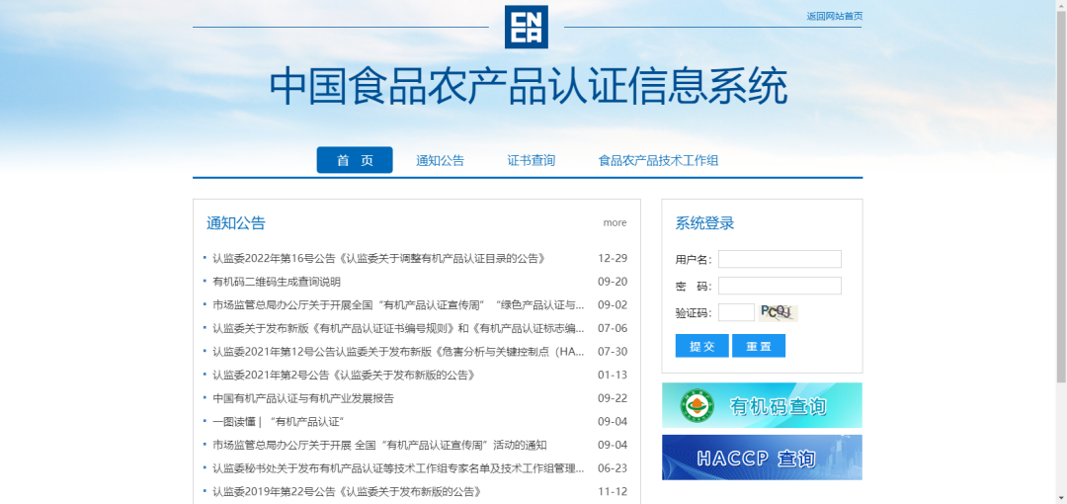Click the 验证码 input box
1067x504 pixels.
[736, 312]
